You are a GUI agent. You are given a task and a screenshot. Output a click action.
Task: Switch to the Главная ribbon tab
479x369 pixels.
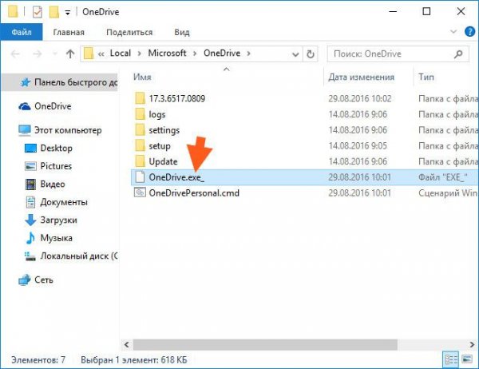(x=69, y=32)
